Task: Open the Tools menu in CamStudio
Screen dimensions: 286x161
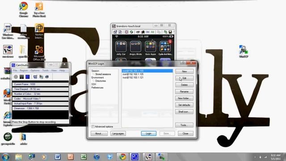Action: (46, 71)
